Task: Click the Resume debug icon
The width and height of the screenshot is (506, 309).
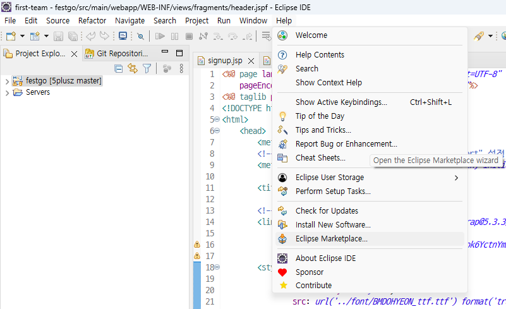Action: [160, 36]
